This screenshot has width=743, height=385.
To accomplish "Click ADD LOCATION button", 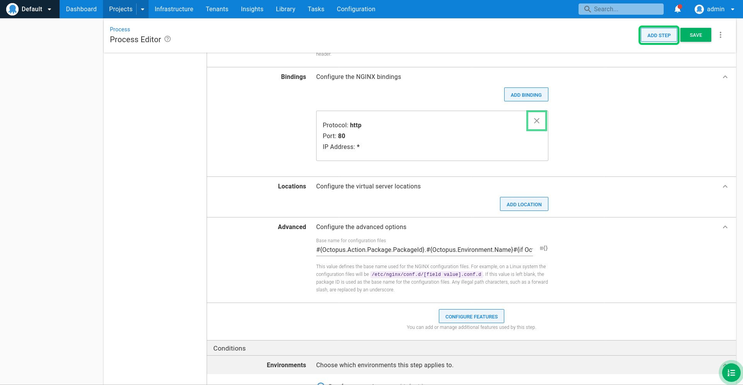I will click(x=524, y=204).
